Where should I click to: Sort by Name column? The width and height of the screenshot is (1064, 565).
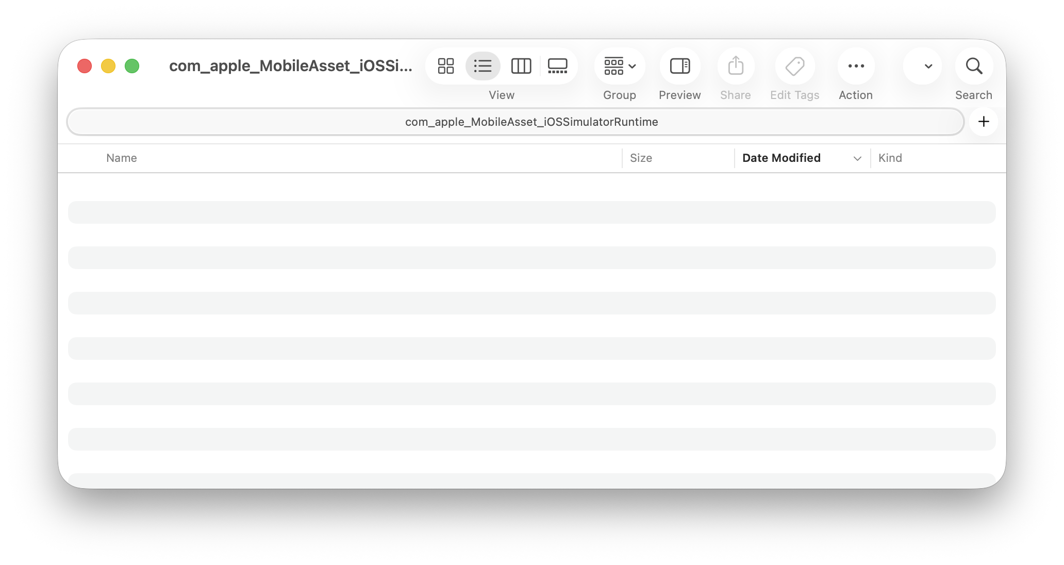click(x=122, y=158)
